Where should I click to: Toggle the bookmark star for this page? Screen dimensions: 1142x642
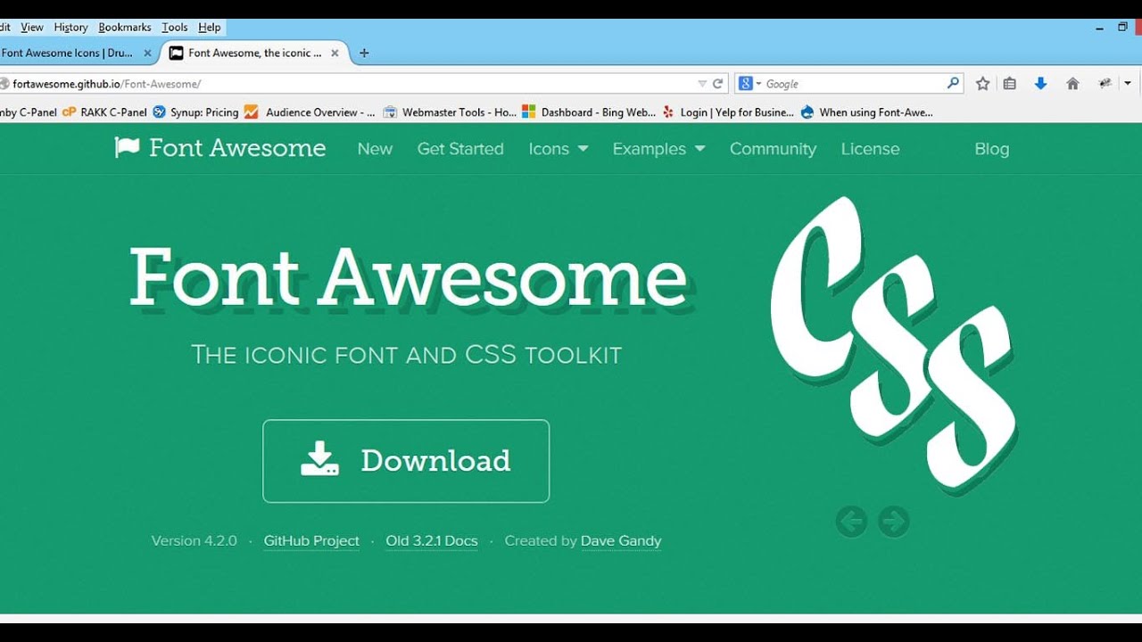point(981,83)
